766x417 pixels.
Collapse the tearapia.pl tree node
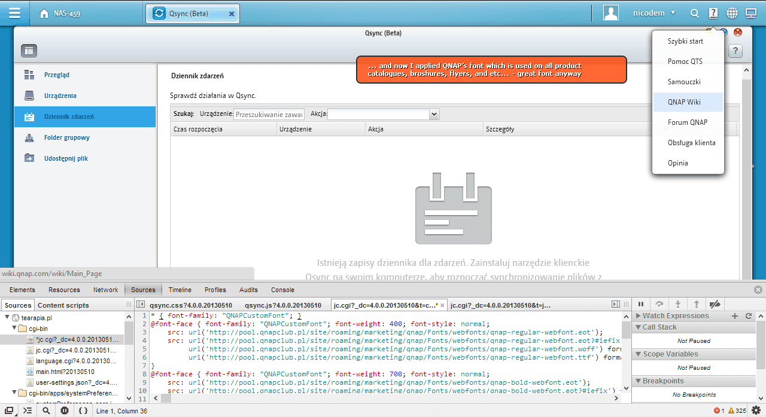(x=8, y=318)
